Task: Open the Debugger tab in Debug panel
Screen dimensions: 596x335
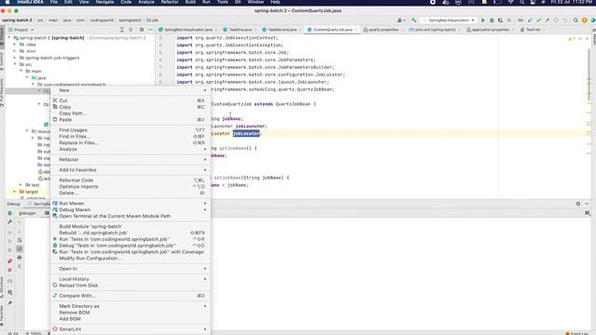Action: pos(27,213)
